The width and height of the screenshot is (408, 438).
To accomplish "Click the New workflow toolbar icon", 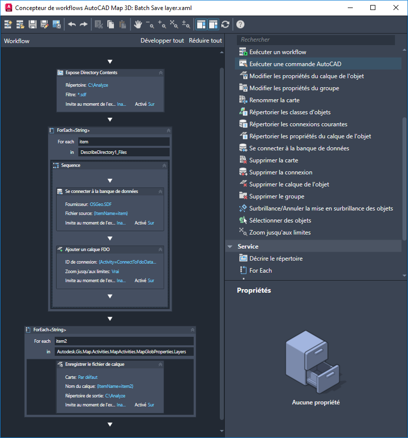I will (8, 25).
